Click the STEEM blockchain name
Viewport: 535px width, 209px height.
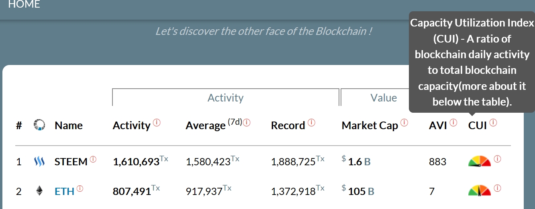71,162
